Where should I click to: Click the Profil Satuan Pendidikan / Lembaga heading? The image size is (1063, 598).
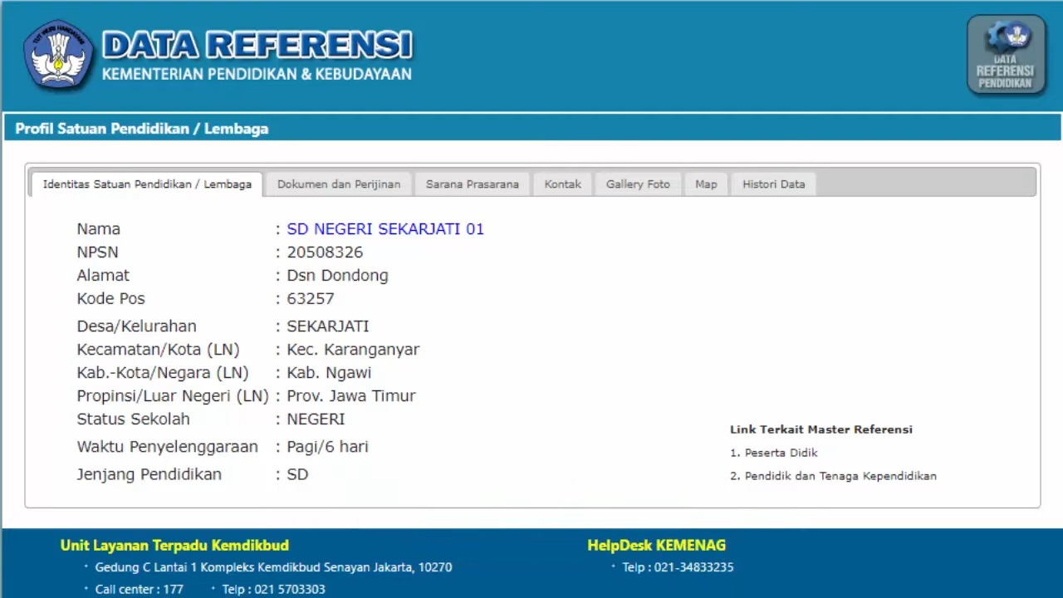(x=142, y=129)
